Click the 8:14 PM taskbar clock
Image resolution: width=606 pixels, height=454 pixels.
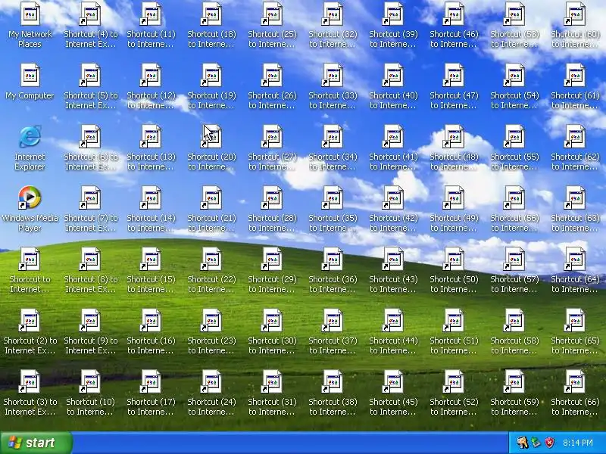click(x=578, y=443)
